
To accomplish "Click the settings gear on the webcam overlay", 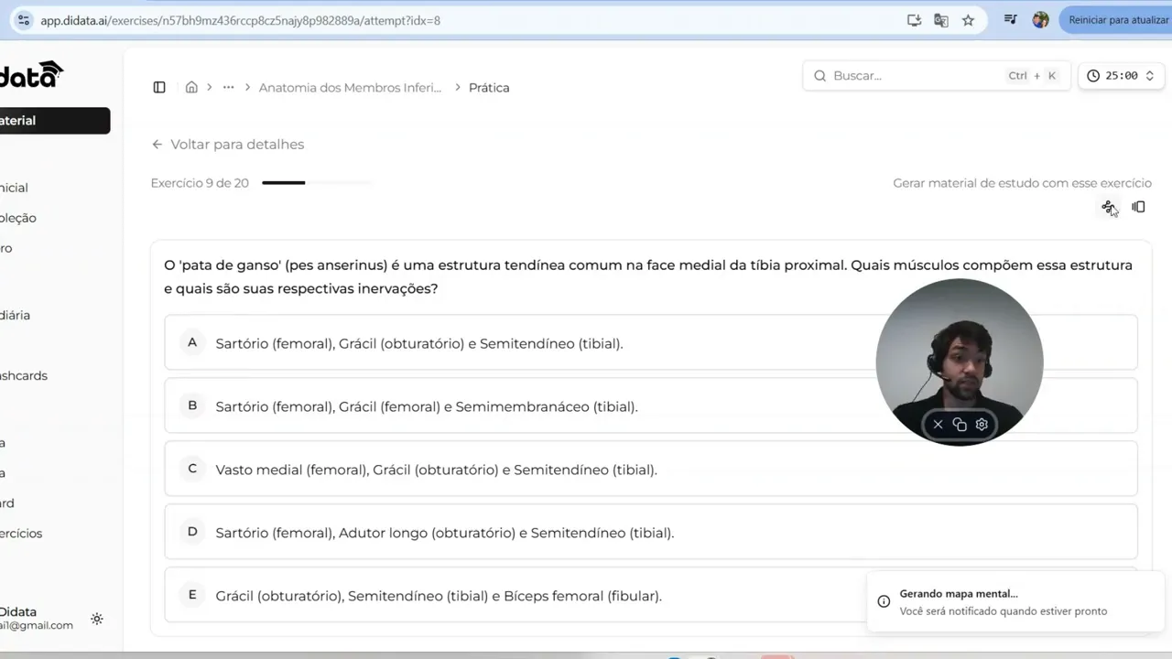I will click(982, 424).
